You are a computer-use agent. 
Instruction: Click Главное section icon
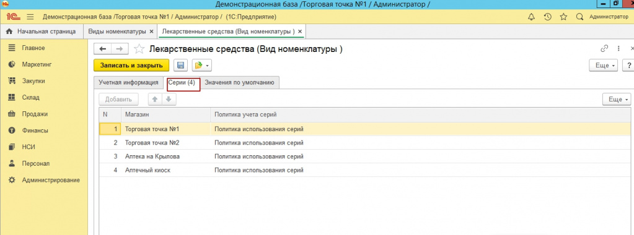(x=12, y=48)
